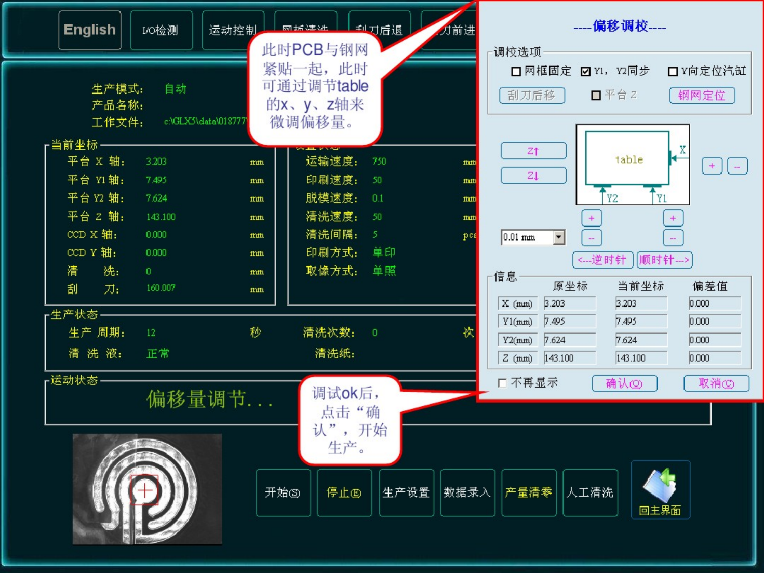Viewport: 764px width, 573px height.
Task: Enable the 网框固定 checkbox
Action: (516, 72)
